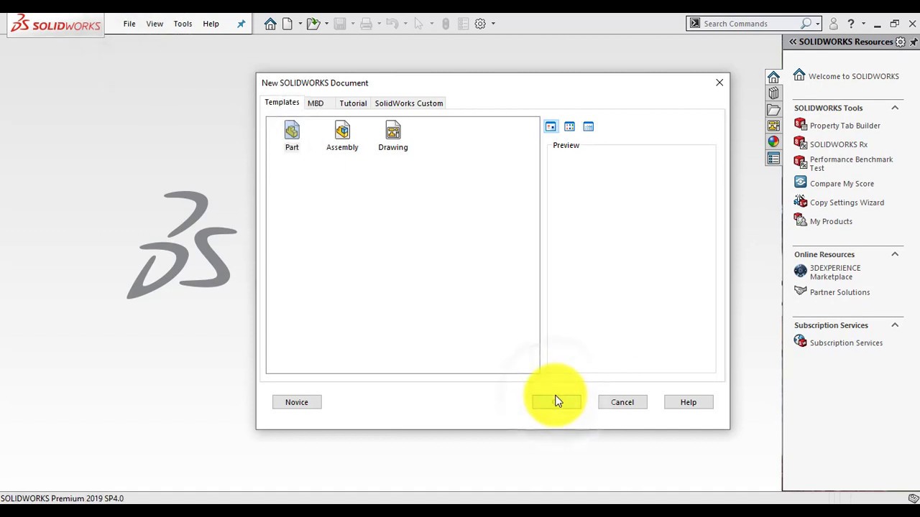Viewport: 920px width, 517px height.
Task: Expand the Print dropdown arrow
Action: click(x=379, y=24)
